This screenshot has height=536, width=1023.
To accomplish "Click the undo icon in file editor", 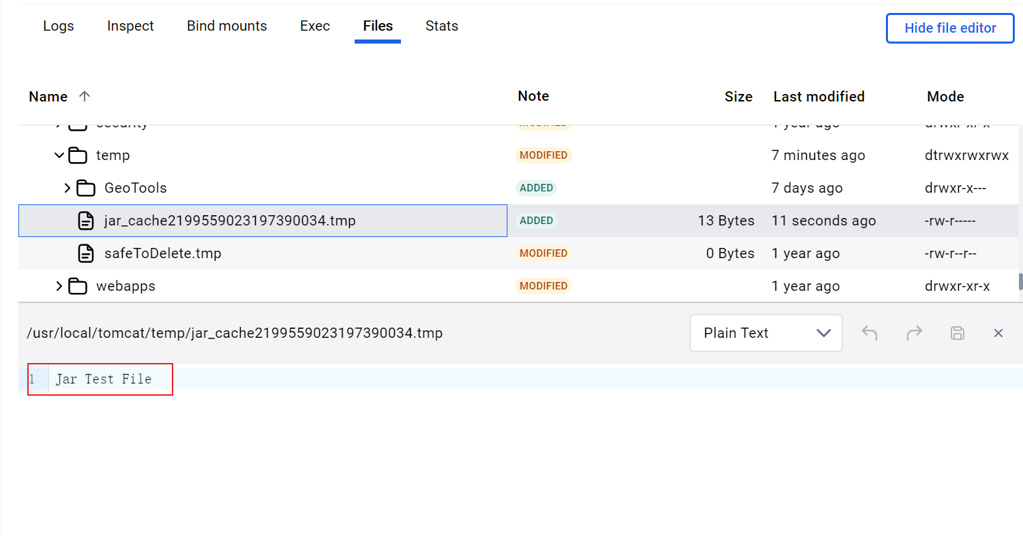I will pyautogui.click(x=869, y=333).
